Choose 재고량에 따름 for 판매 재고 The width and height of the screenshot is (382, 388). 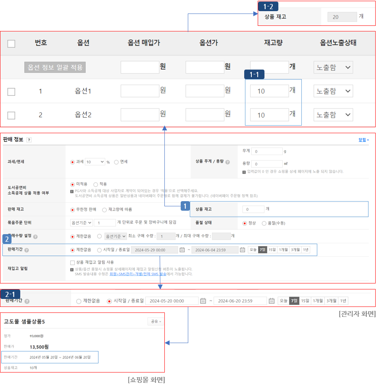[x=104, y=210]
